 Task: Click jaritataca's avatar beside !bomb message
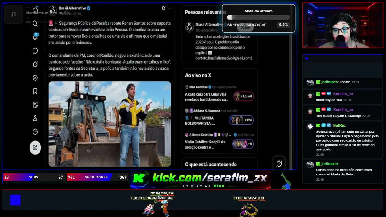(310, 83)
